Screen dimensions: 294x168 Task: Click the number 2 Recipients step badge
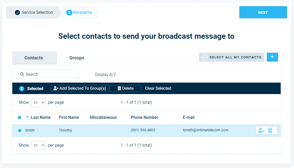point(69,12)
